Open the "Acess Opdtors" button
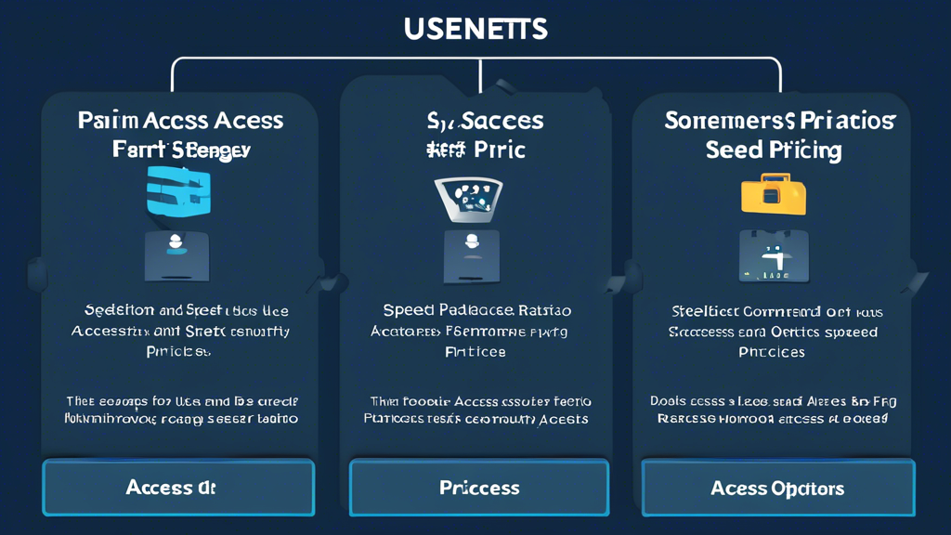The height and width of the screenshot is (535, 951). [x=777, y=488]
